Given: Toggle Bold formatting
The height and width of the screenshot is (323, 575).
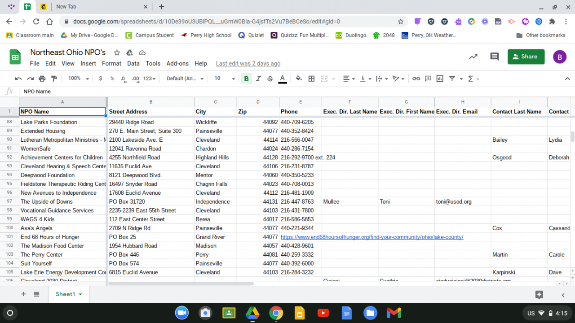Looking at the screenshot, I should [x=246, y=79].
